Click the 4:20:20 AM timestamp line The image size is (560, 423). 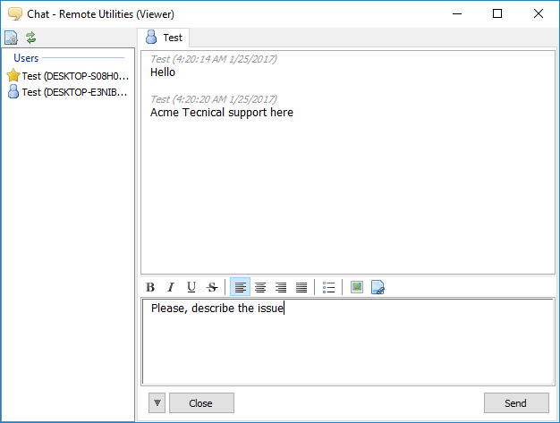214,99
